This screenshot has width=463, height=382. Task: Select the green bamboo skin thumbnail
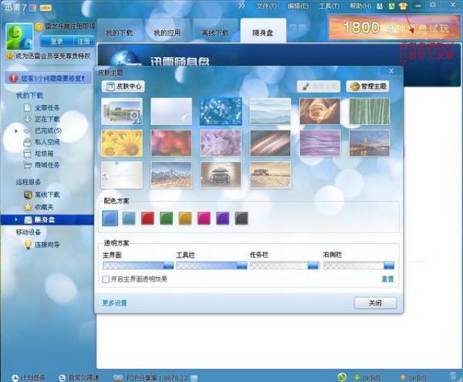(x=370, y=111)
